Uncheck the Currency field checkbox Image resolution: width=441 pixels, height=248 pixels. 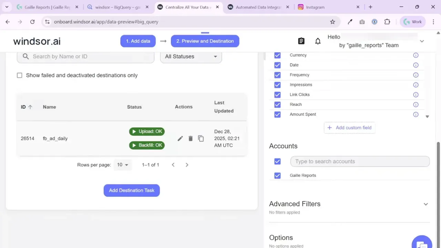tap(277, 55)
